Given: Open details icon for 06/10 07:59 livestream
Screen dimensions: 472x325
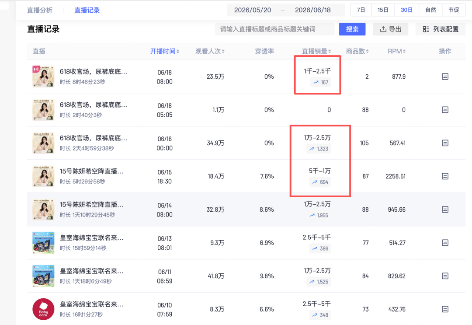Looking at the screenshot, I should pyautogui.click(x=445, y=309).
